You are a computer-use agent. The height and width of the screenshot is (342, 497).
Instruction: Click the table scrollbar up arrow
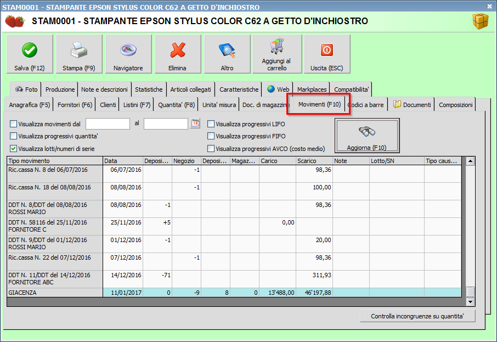point(470,161)
